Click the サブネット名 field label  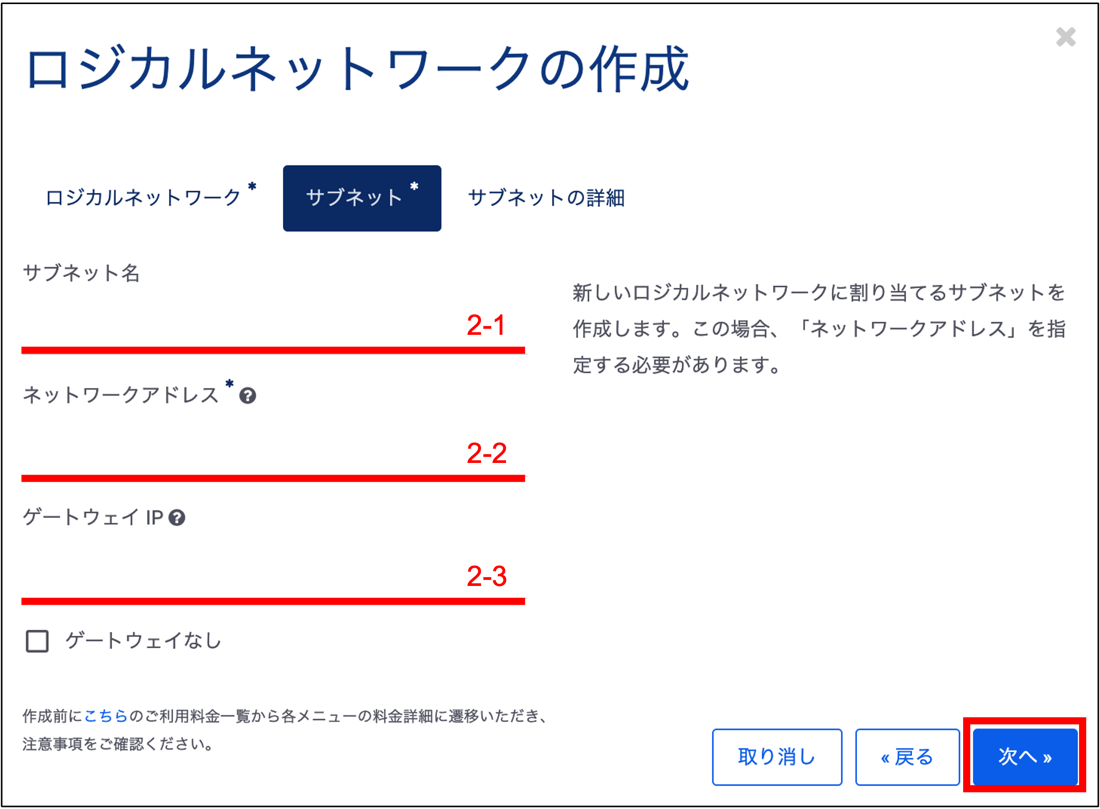82,273
